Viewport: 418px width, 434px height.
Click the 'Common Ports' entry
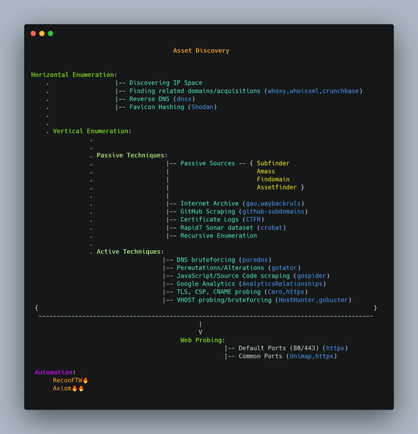(x=260, y=356)
